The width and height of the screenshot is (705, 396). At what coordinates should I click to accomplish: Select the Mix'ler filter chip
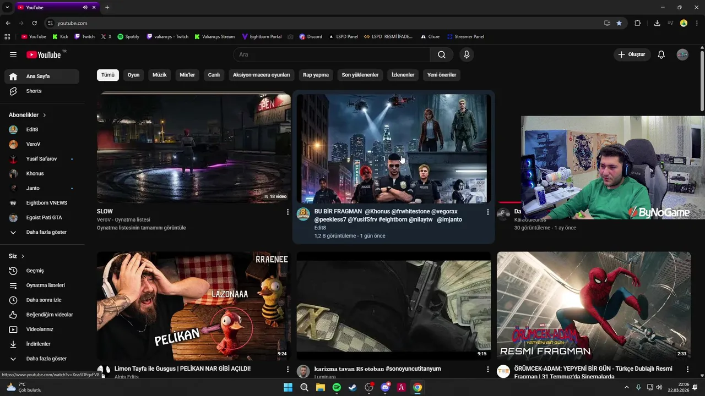187,75
